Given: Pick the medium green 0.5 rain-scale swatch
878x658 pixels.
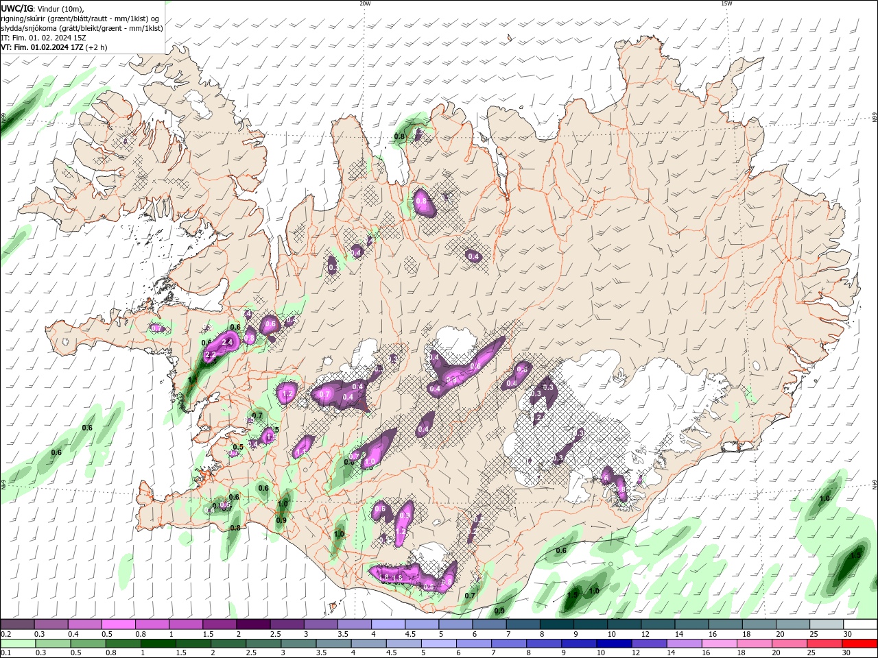Looking at the screenshot, I should click(x=86, y=644).
